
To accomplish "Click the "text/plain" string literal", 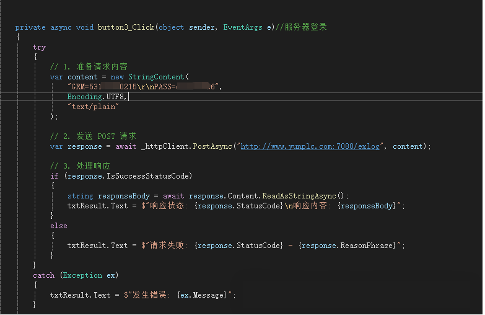I will click(93, 107).
